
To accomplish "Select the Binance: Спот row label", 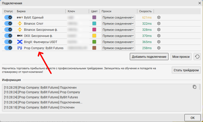I will [34, 24].
